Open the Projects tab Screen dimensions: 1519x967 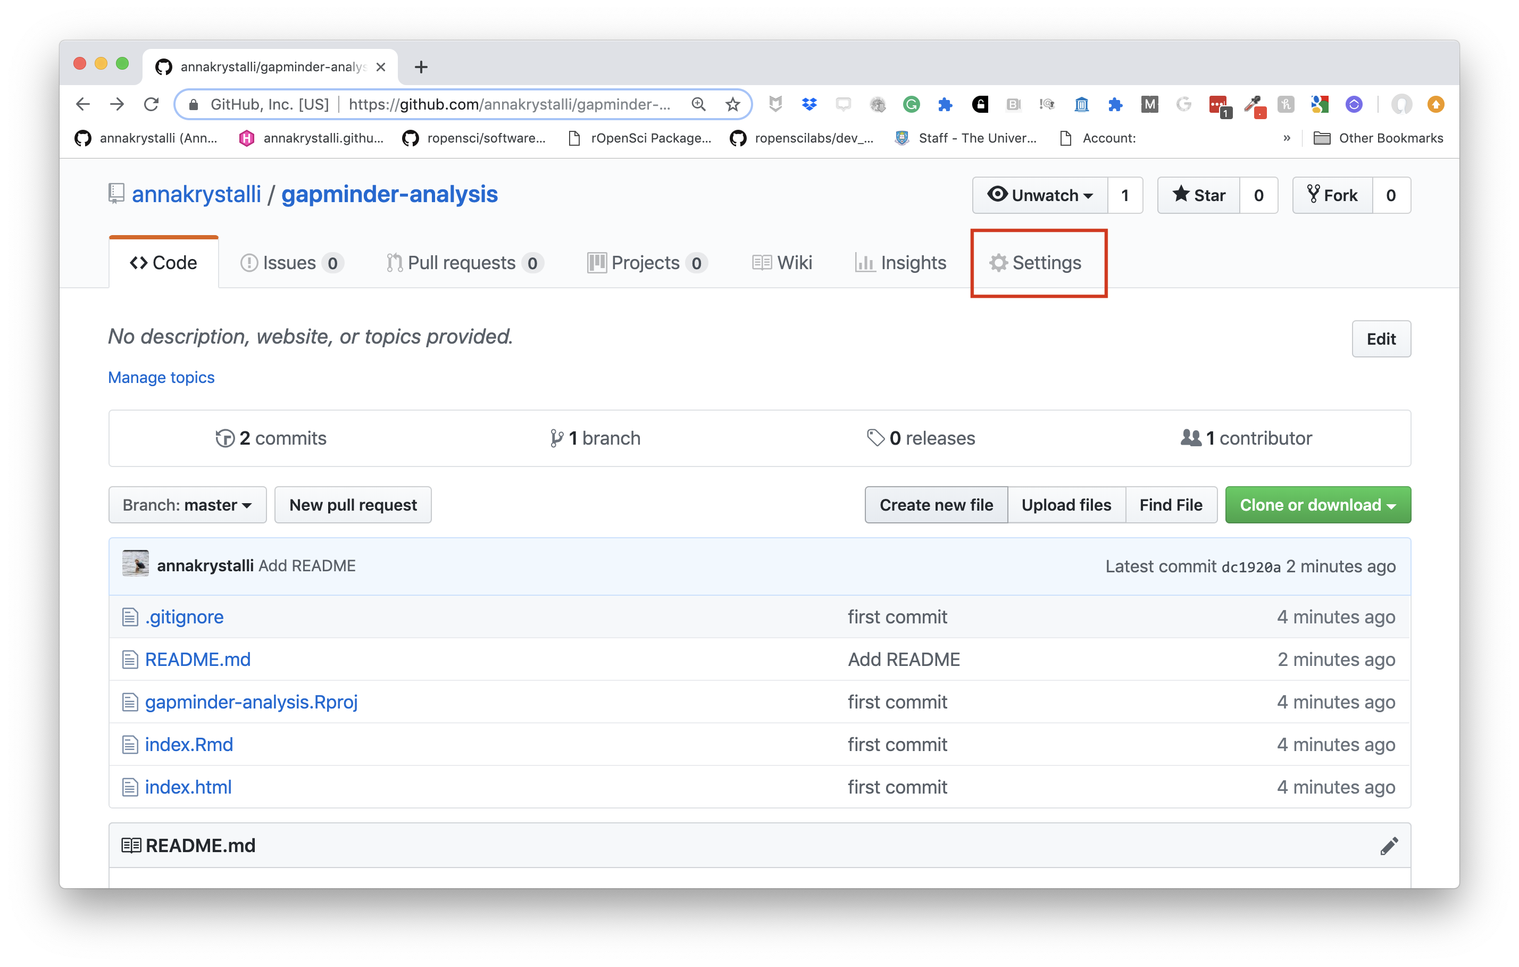point(647,262)
